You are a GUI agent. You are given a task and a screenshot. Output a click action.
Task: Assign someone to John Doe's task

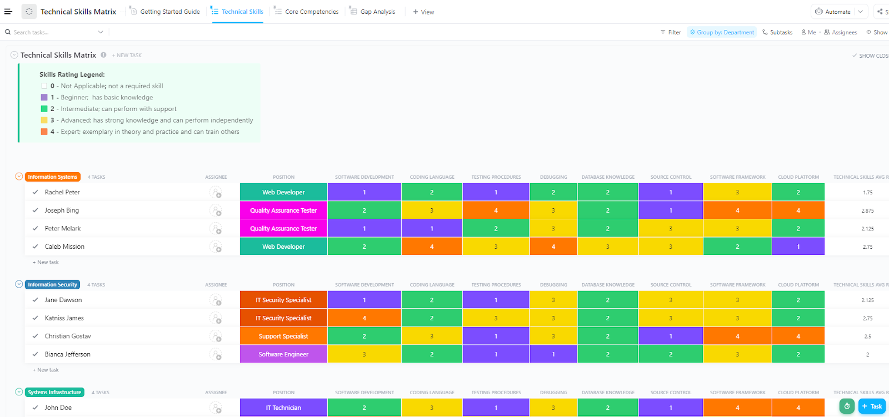[216, 408]
